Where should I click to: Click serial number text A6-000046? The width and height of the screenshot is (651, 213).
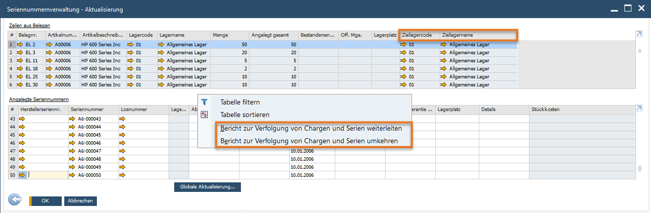click(88, 143)
